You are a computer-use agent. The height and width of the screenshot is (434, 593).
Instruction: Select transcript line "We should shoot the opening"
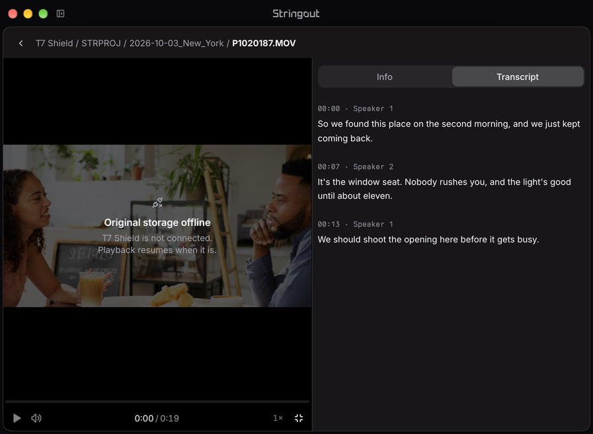[x=428, y=240]
